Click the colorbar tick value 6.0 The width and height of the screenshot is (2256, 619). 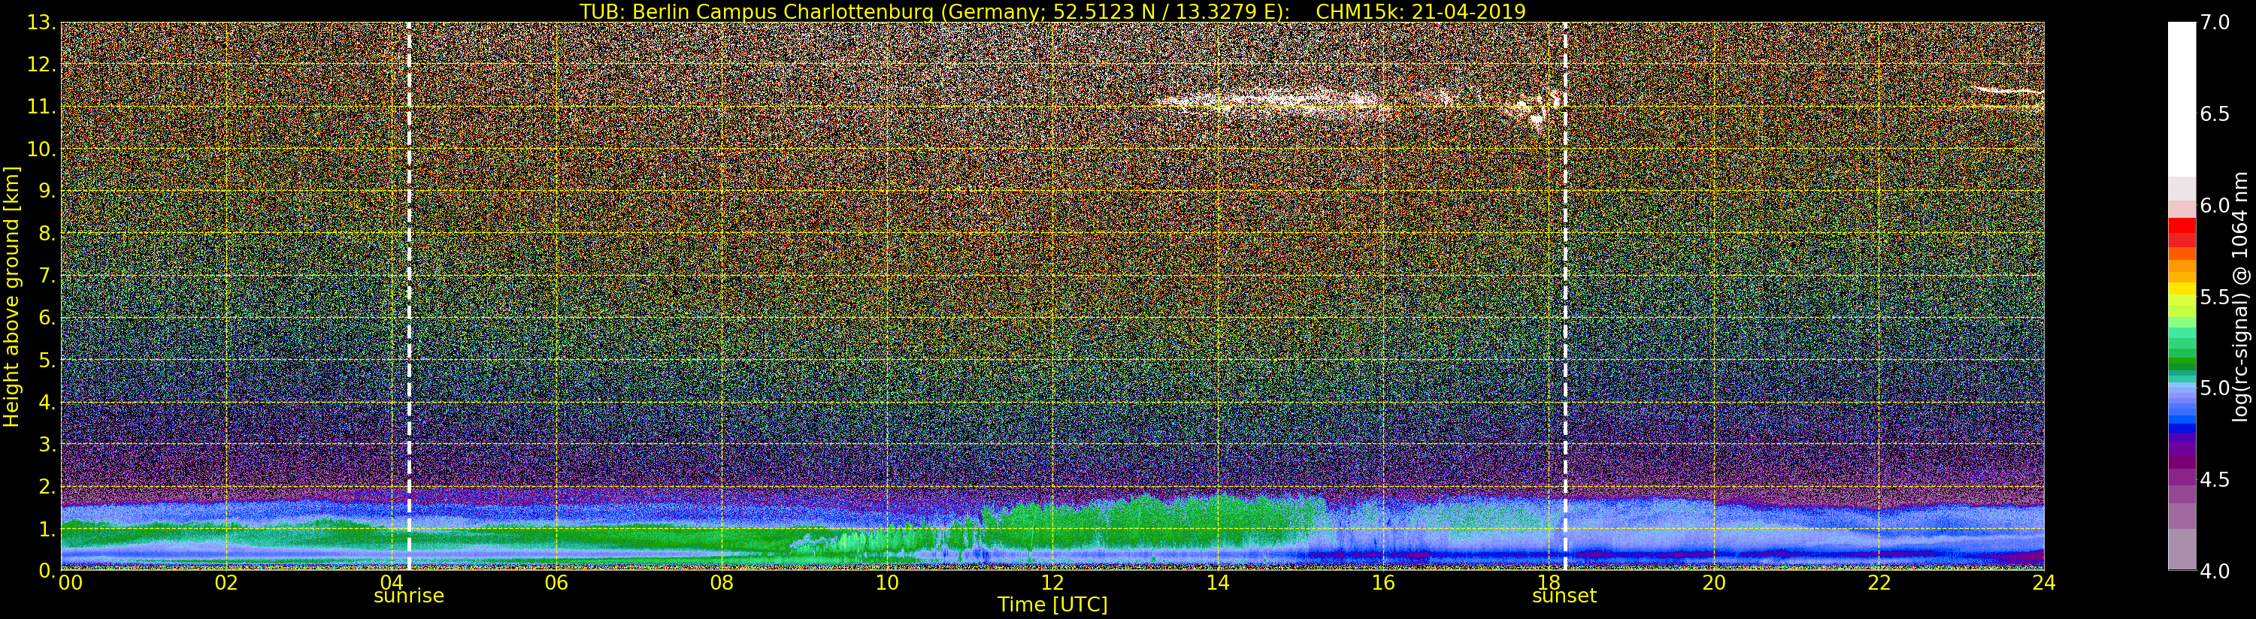pos(2215,206)
